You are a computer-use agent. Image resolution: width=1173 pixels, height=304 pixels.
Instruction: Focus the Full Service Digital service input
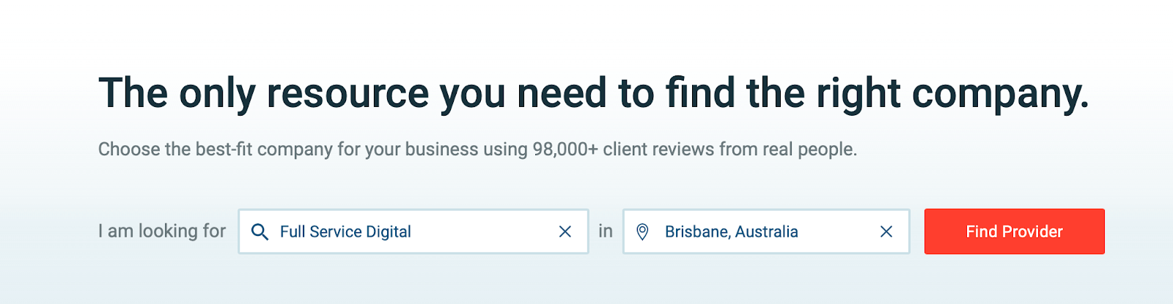pos(413,231)
